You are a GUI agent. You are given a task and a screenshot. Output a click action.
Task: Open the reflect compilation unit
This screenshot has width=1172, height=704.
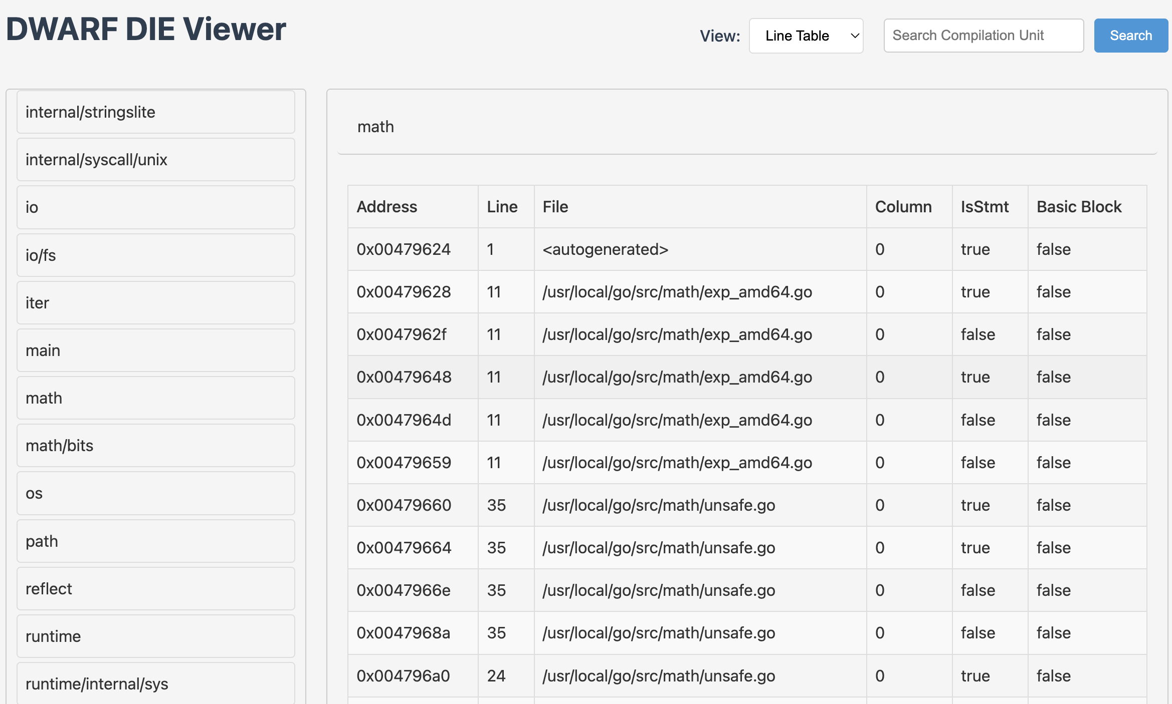(156, 589)
